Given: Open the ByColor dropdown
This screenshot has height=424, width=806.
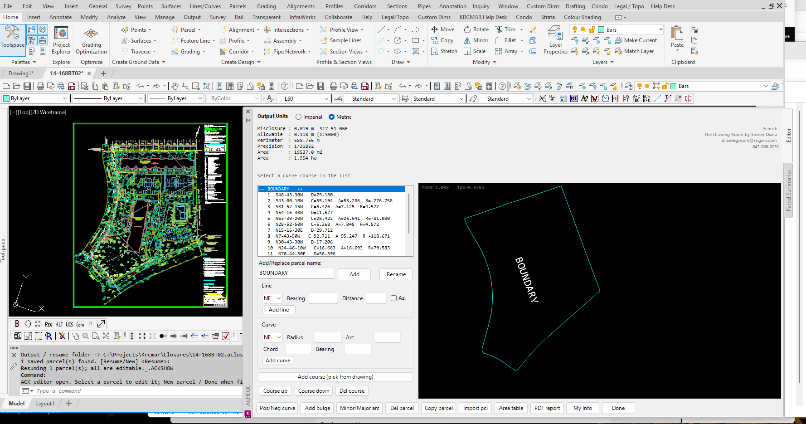Looking at the screenshot, I should tap(235, 98).
